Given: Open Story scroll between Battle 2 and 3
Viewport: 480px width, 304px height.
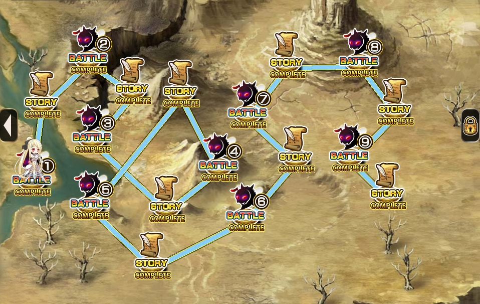Looking at the screenshot, I should tap(133, 81).
